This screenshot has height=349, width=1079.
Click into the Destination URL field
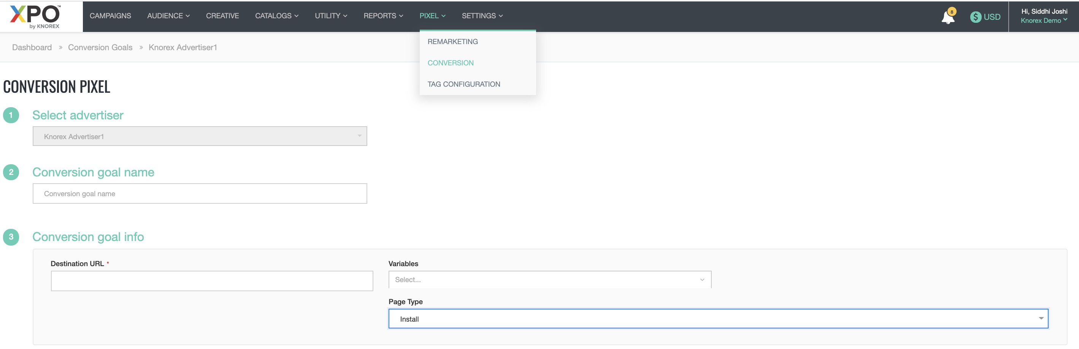(211, 281)
